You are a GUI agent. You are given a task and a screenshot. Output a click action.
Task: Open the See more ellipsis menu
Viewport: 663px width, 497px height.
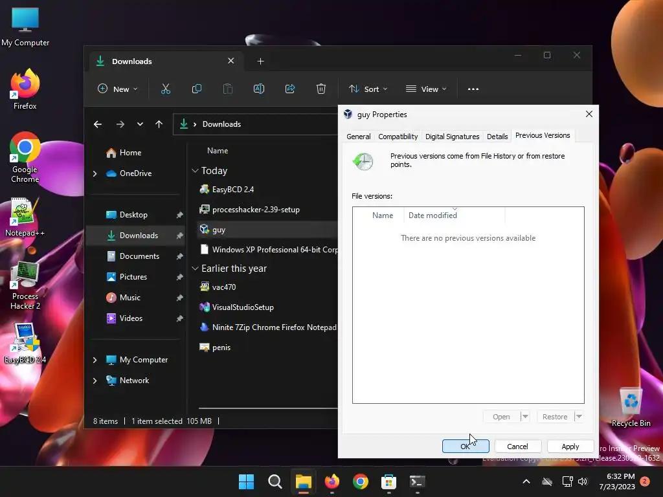coord(473,89)
